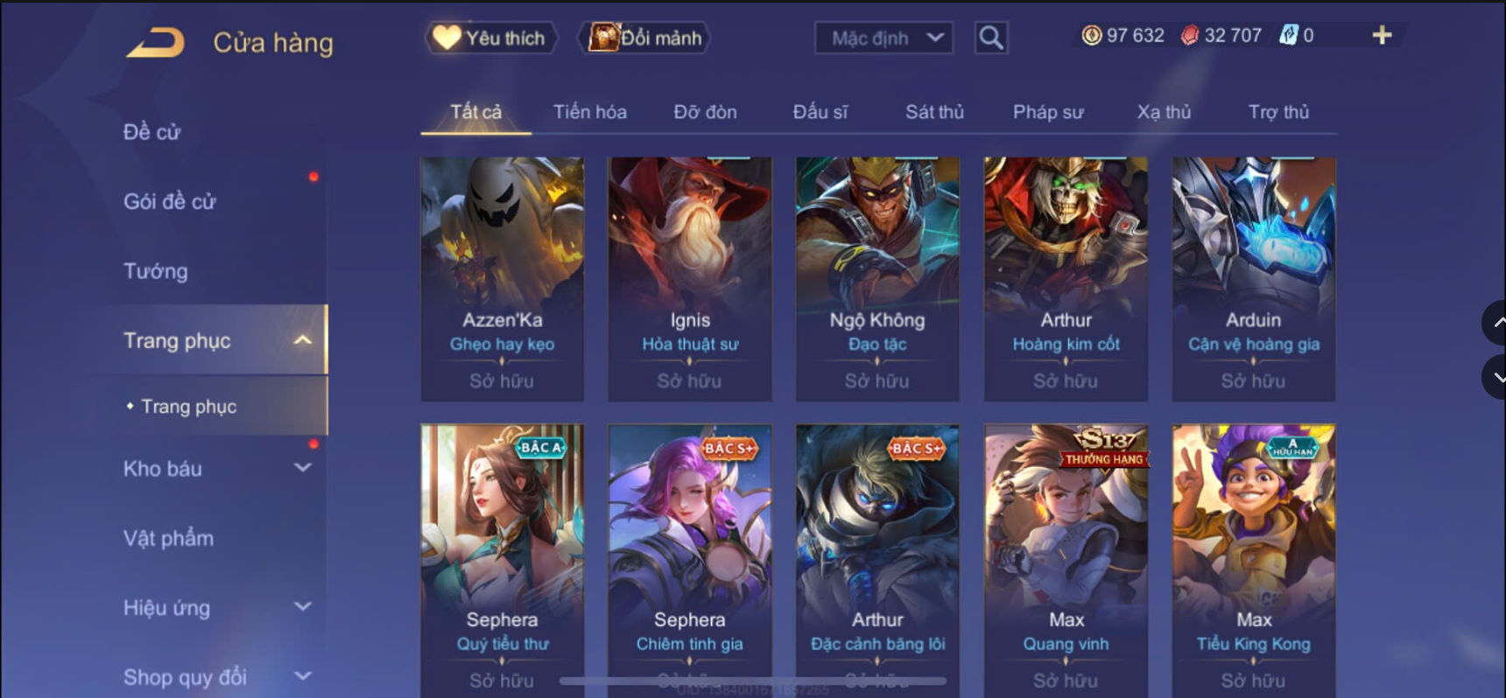Open Gói đề cử menu item

tap(169, 201)
